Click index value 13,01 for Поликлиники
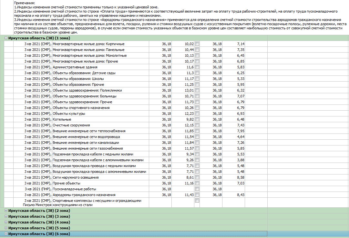Image resolution: width=349 pixels, height=238 pixels. coord(189,90)
